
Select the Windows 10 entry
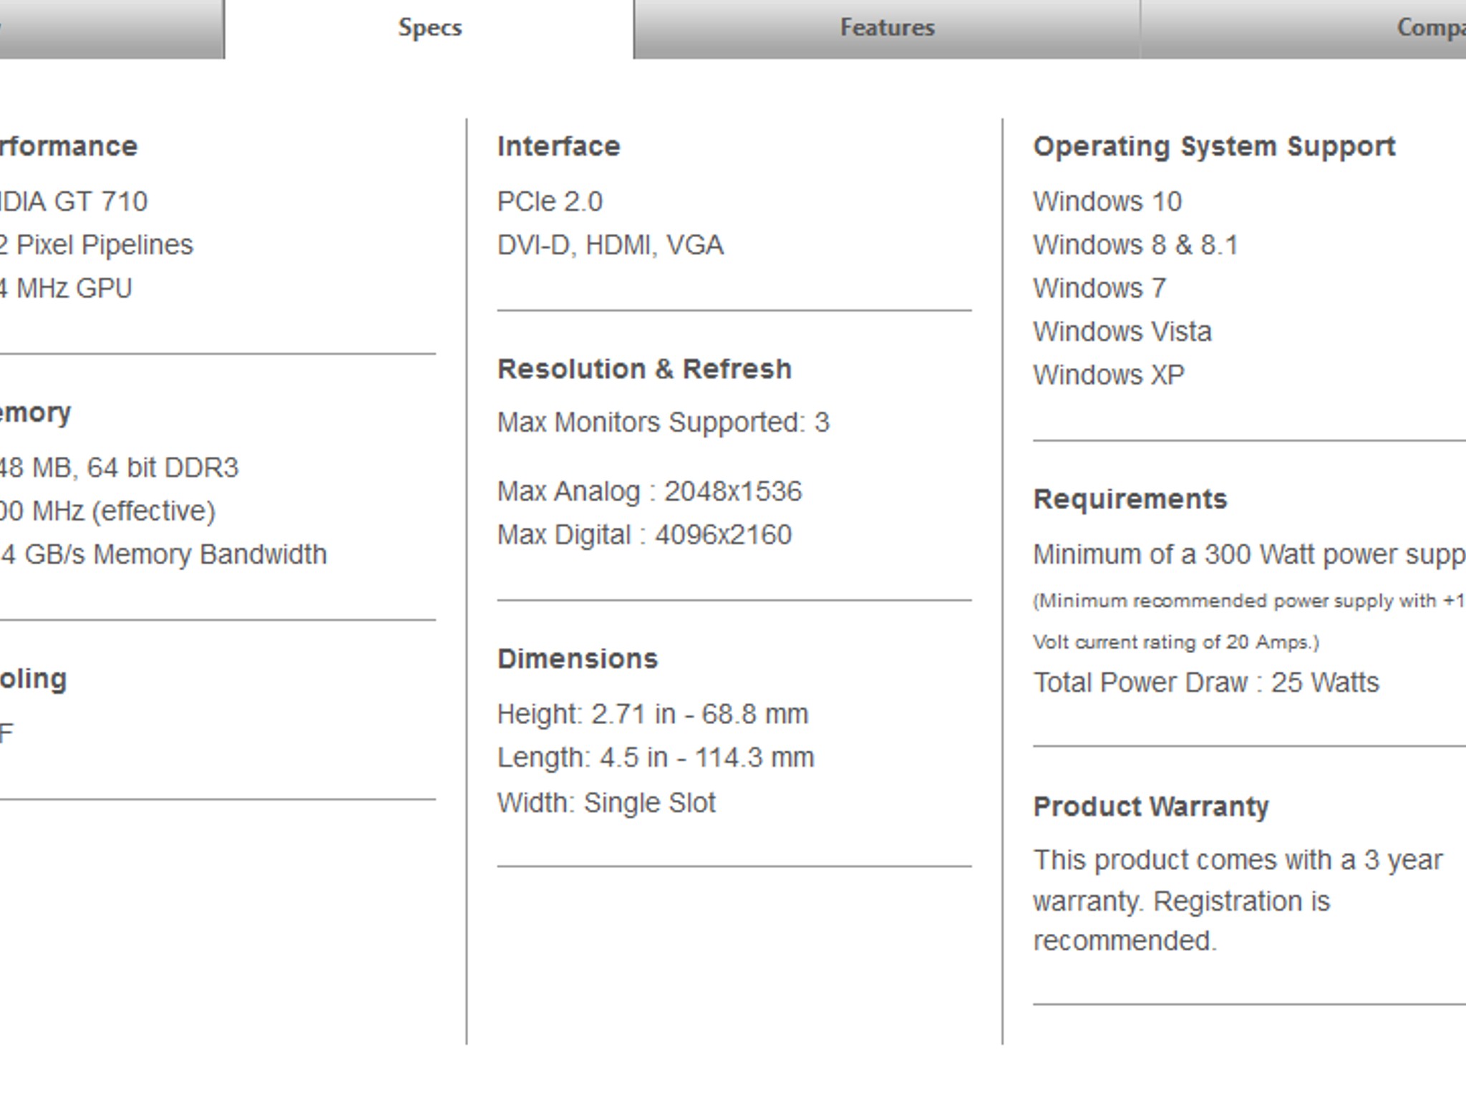coord(1107,202)
